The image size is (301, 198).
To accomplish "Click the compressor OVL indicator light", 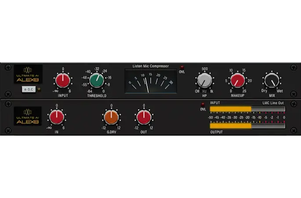I will click(x=181, y=67).
